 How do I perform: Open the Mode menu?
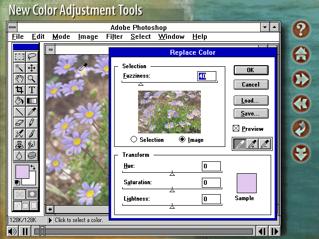pos(61,36)
